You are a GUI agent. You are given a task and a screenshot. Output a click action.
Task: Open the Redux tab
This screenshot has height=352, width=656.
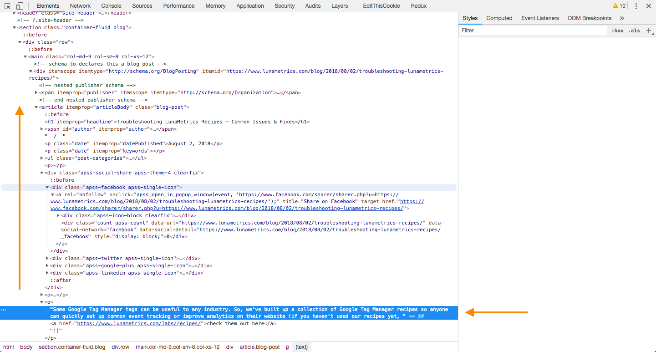pyautogui.click(x=418, y=6)
